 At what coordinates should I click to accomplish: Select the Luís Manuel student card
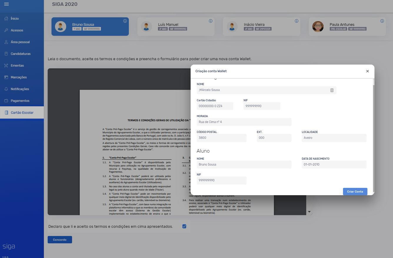[176, 27]
